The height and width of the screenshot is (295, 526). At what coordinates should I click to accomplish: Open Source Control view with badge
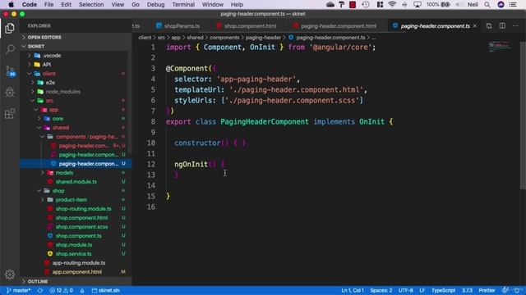10,71
